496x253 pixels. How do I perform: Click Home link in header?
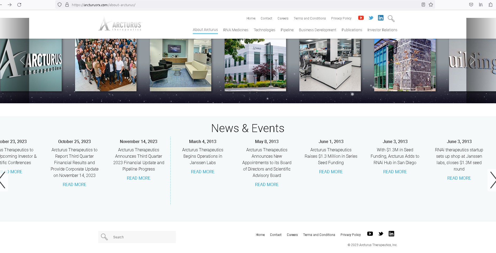click(x=251, y=18)
